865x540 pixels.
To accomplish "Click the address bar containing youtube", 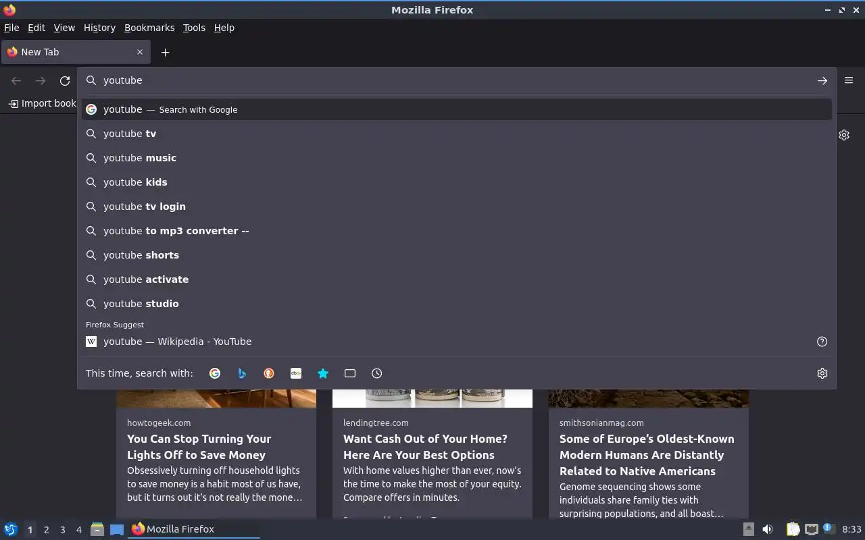I will (456, 80).
